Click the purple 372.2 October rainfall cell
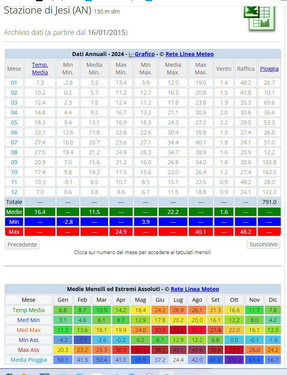This screenshot has height=375, width=287. tap(233, 360)
